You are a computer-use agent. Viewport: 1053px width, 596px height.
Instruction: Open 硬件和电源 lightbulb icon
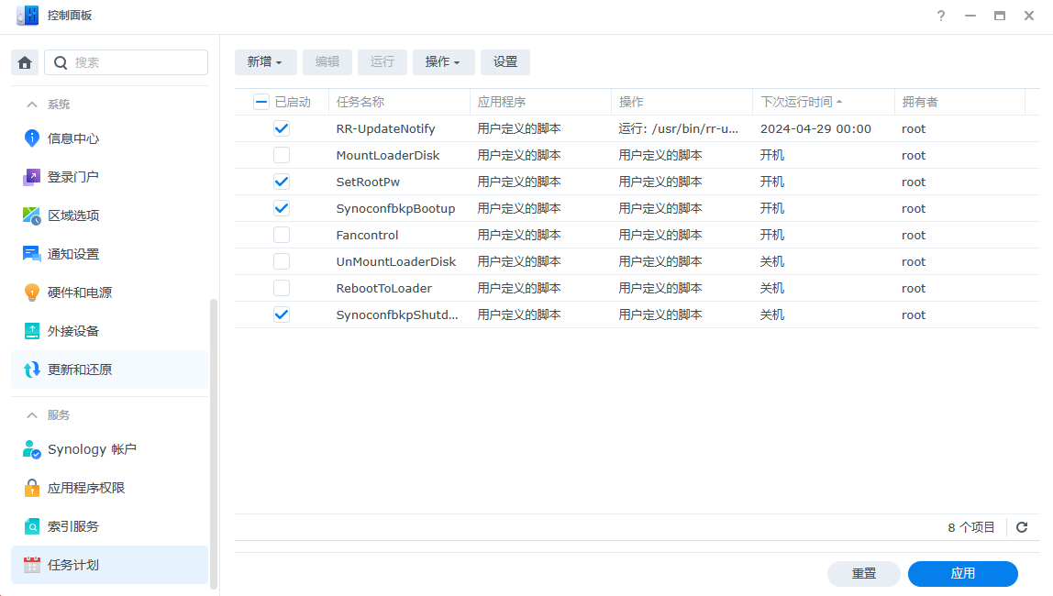click(x=32, y=292)
